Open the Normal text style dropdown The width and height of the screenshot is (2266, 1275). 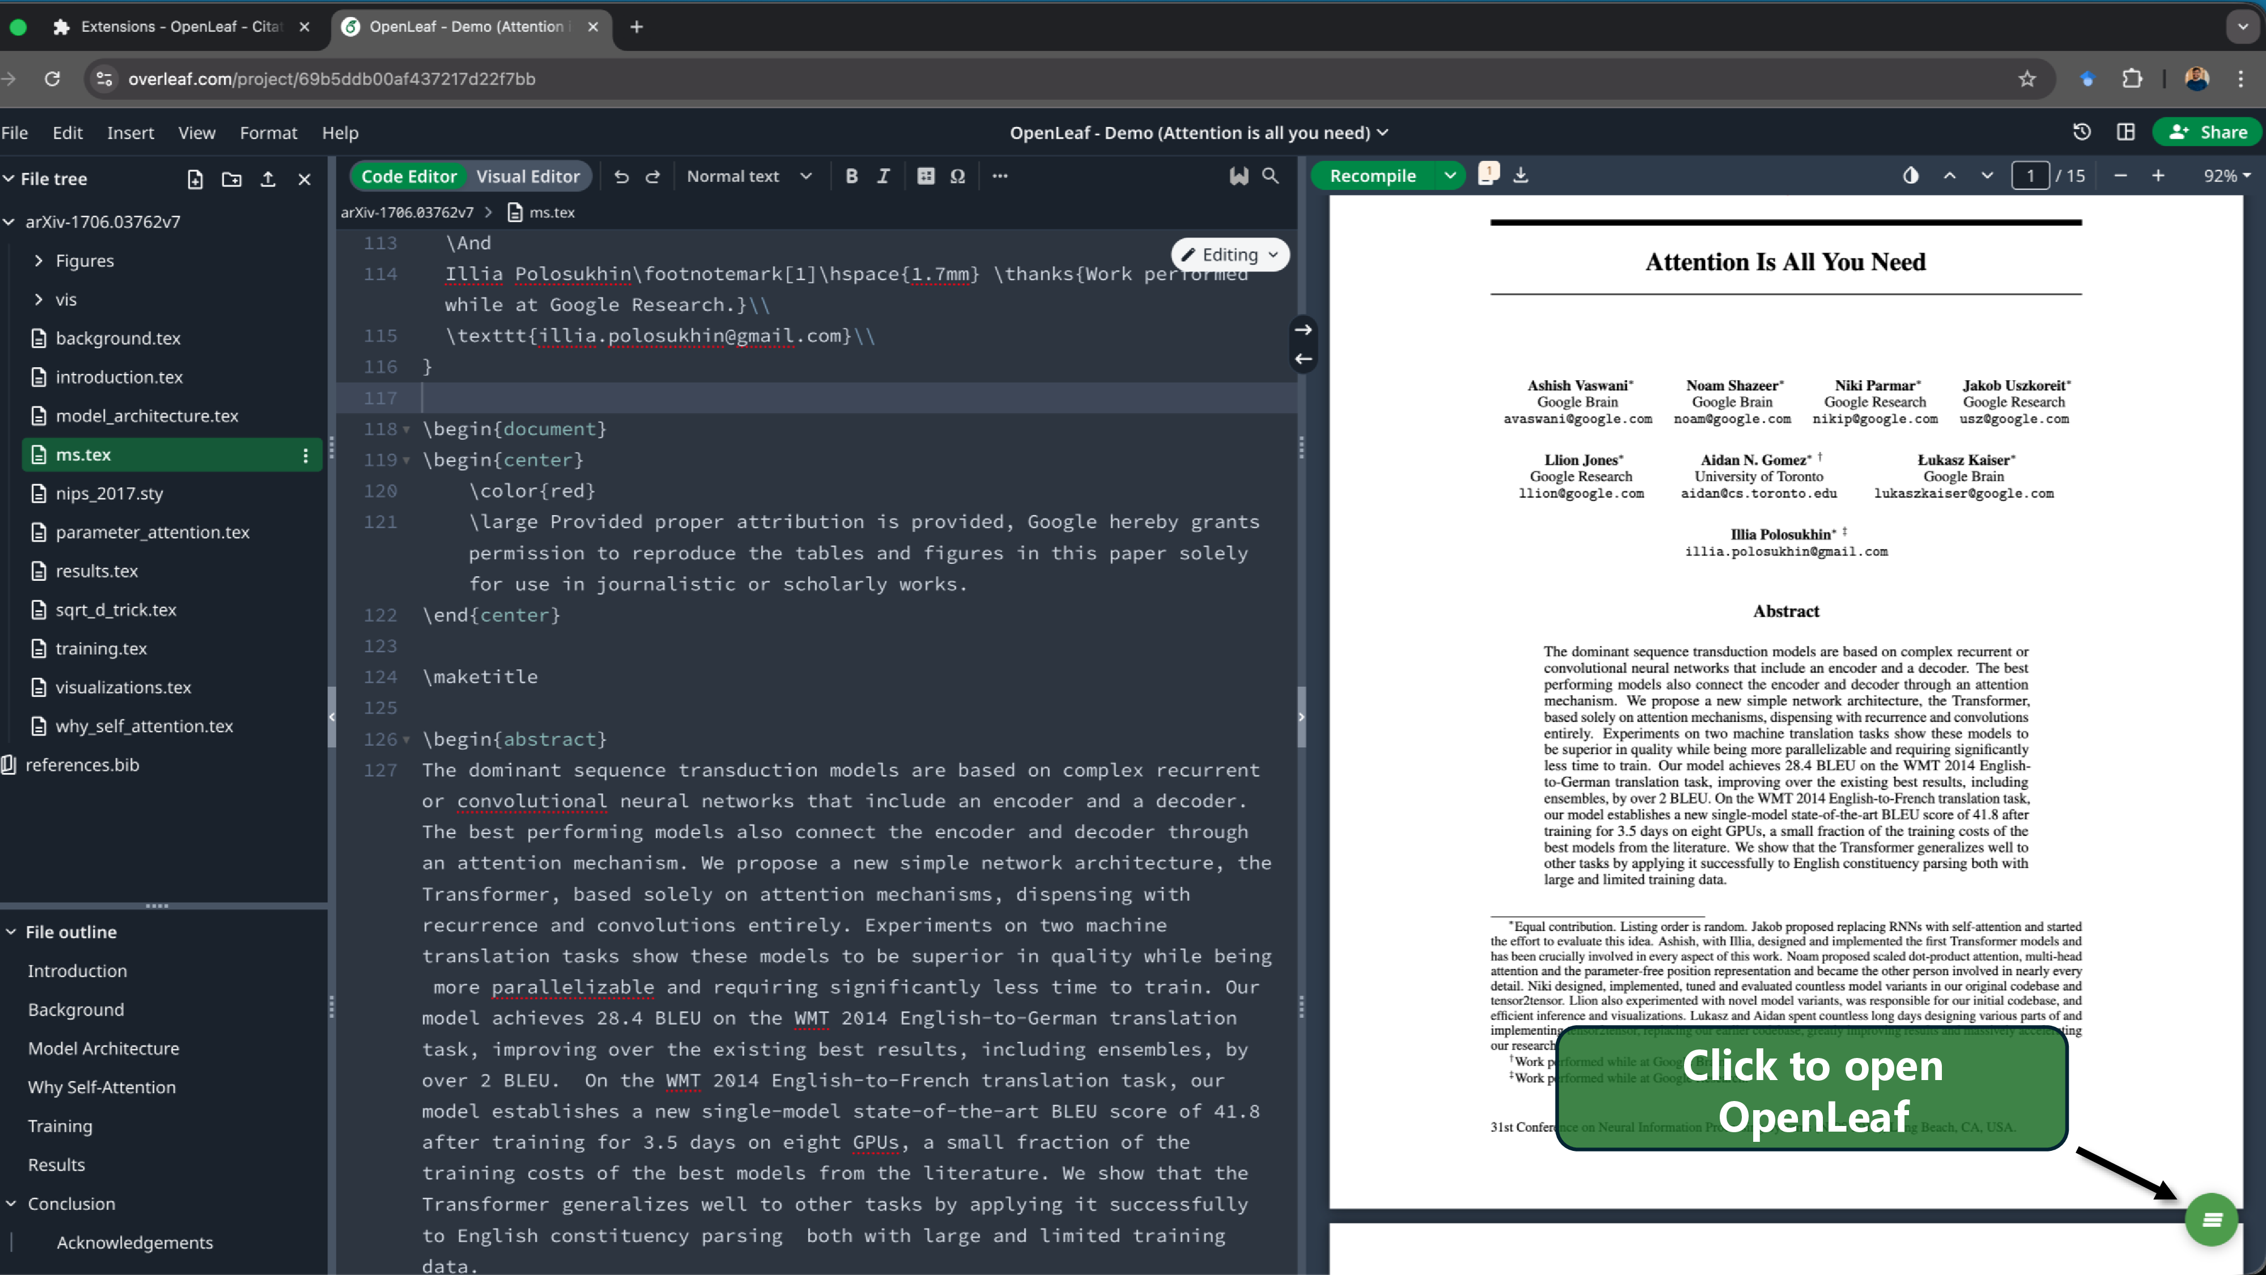pyautogui.click(x=749, y=177)
